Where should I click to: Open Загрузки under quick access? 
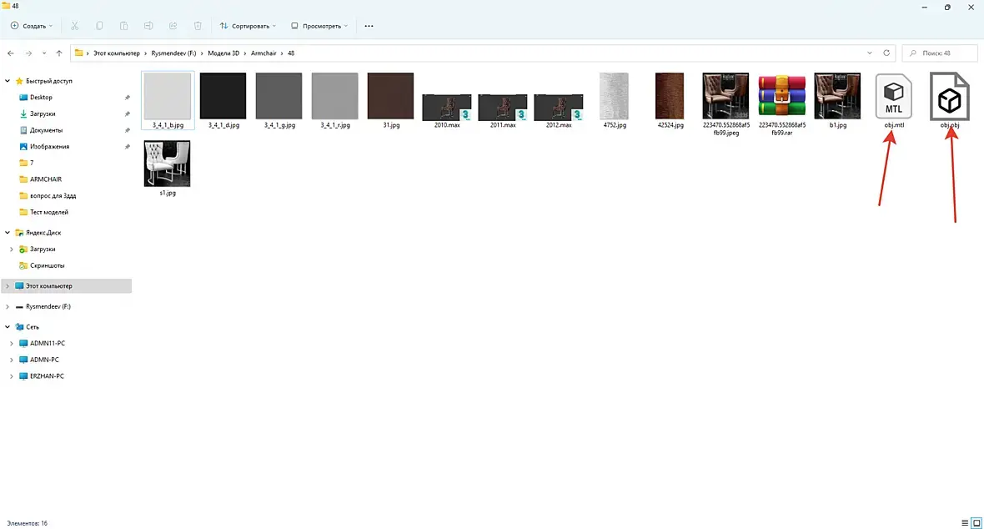point(43,113)
